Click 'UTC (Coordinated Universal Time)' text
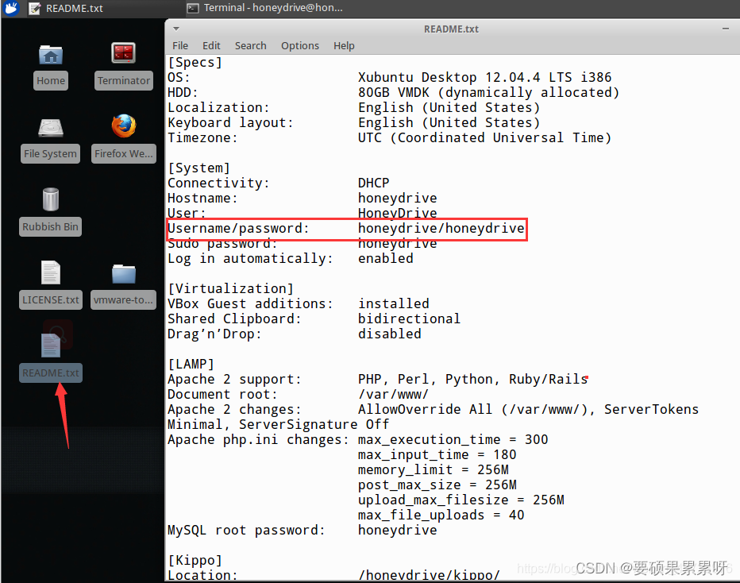 (x=484, y=138)
